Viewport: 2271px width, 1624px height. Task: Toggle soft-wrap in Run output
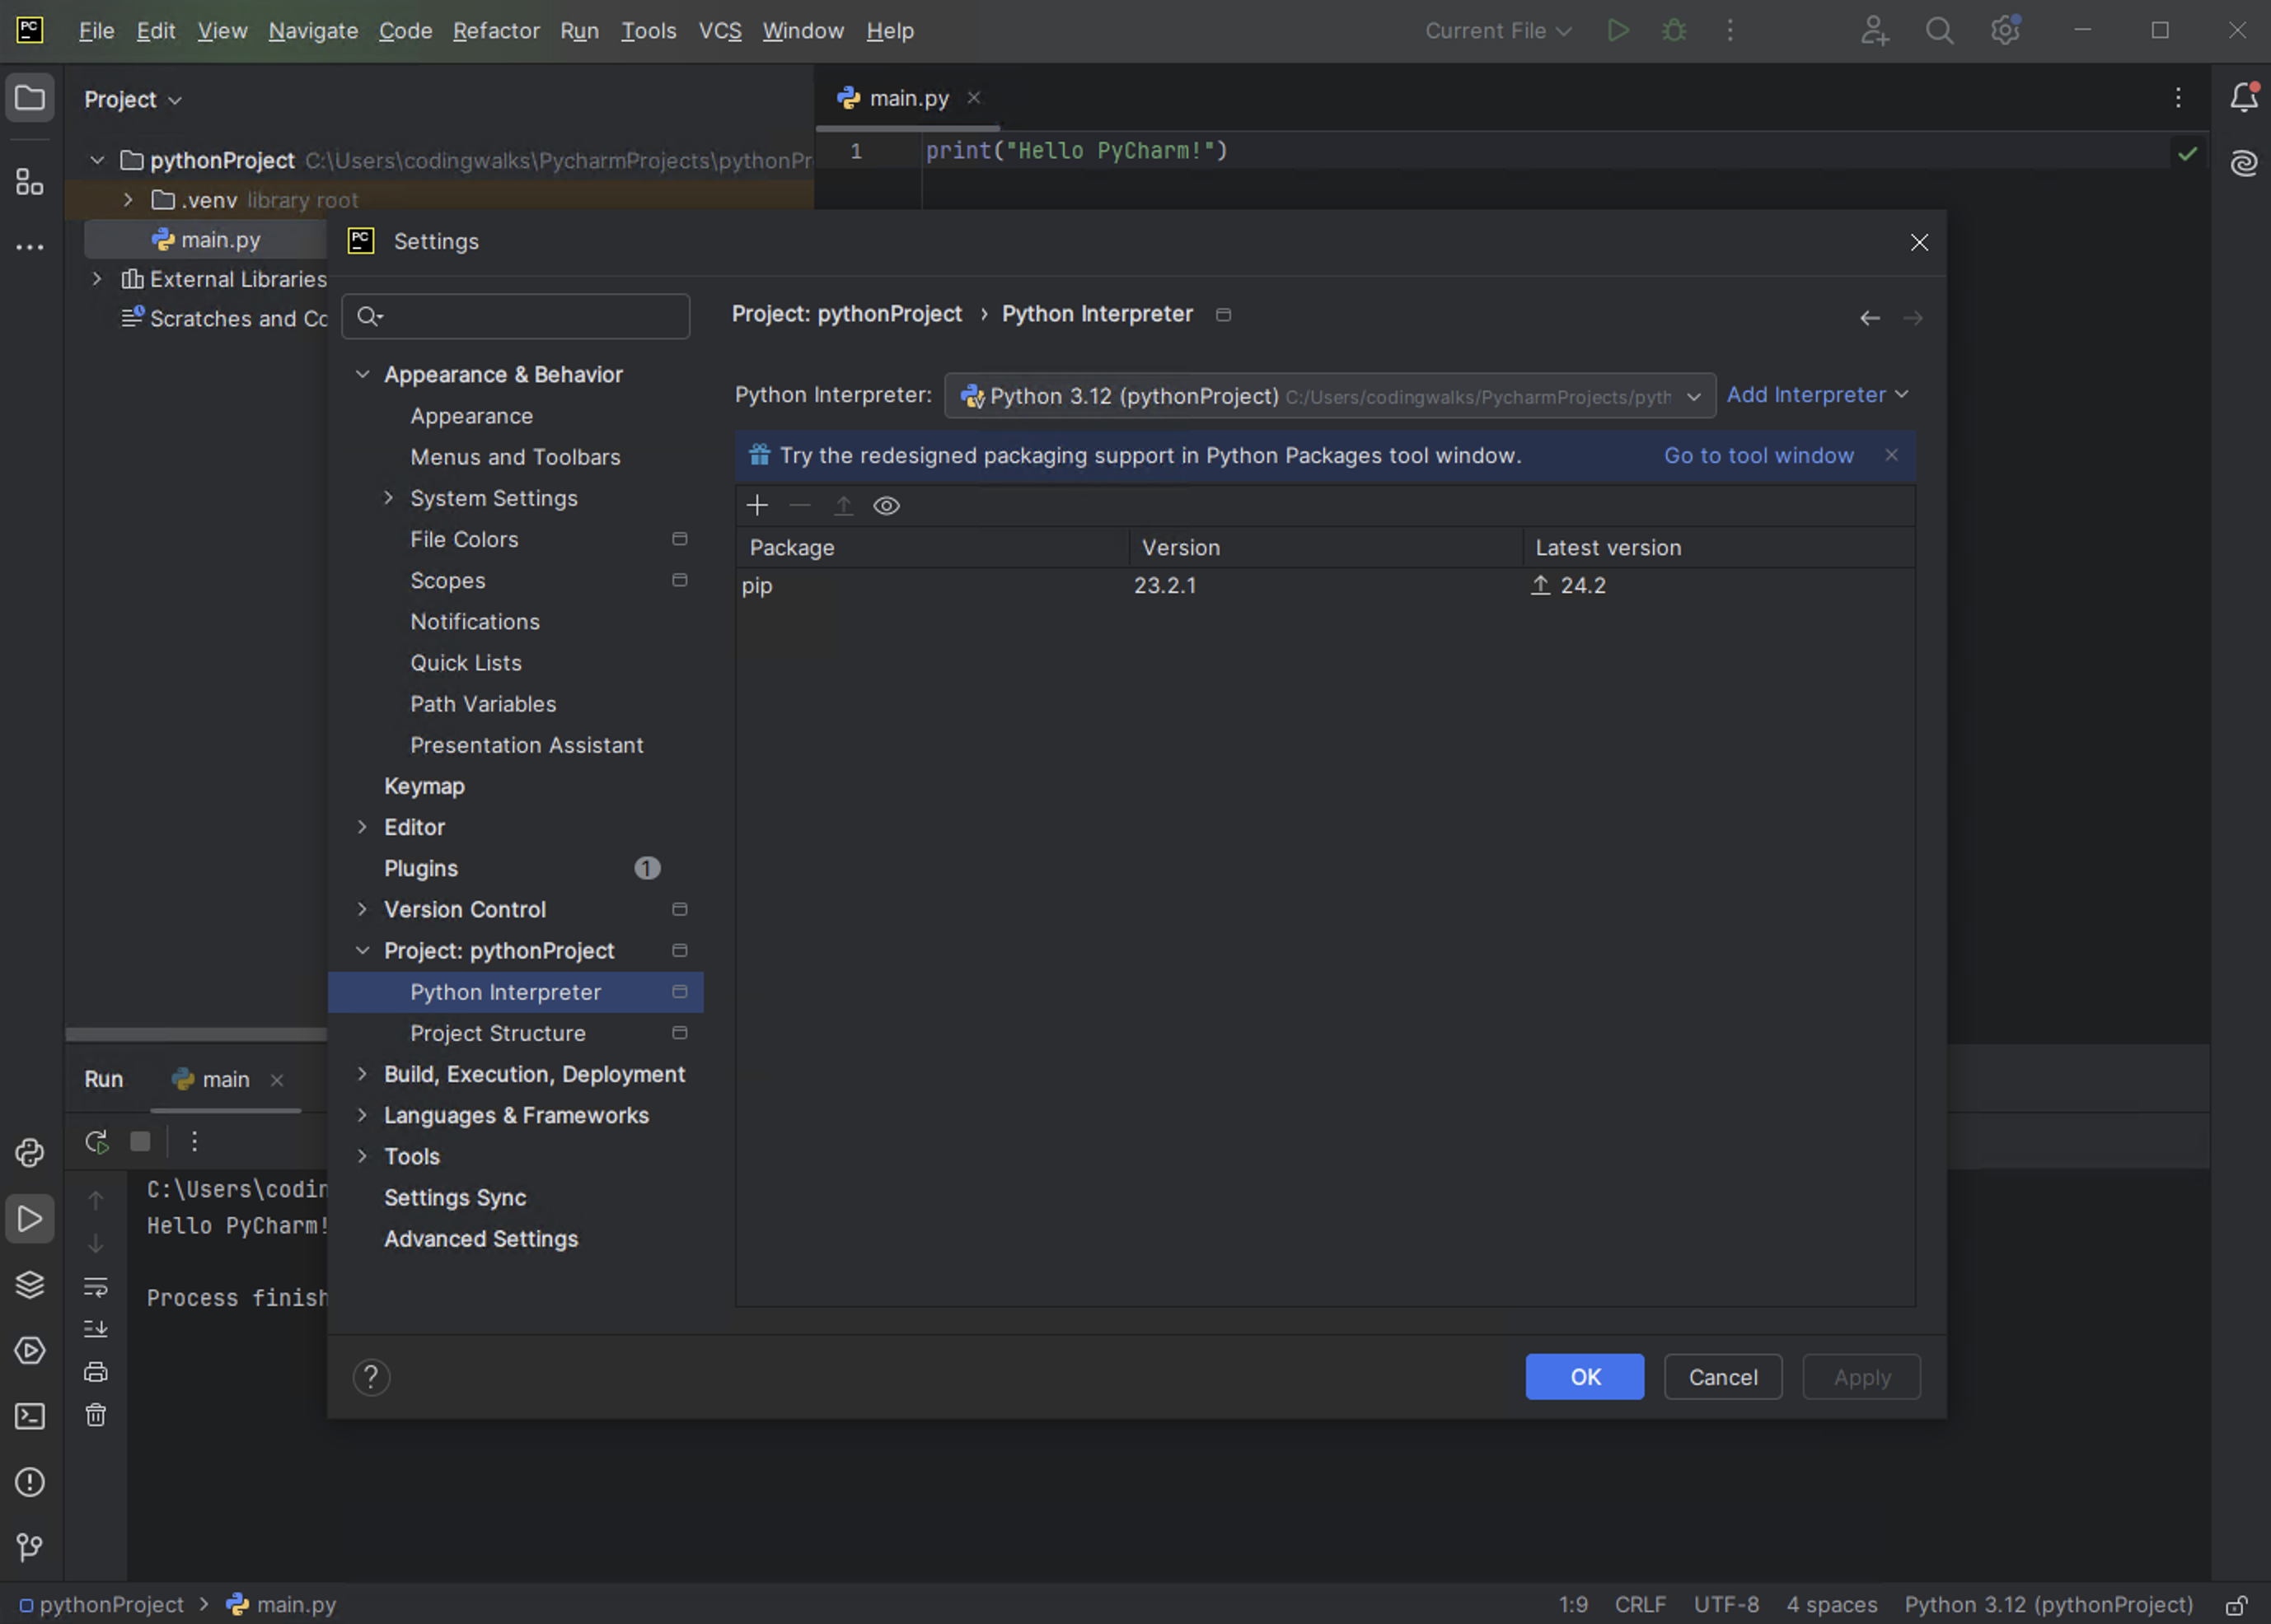pyautogui.click(x=96, y=1287)
